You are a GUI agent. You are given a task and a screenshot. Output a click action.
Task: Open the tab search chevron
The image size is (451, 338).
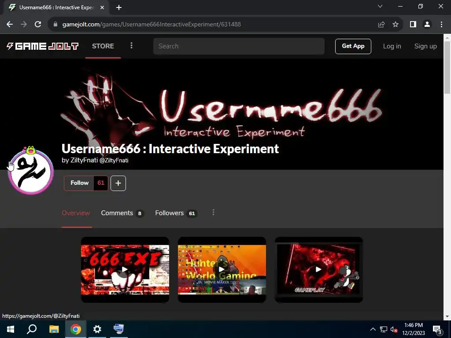(x=380, y=6)
